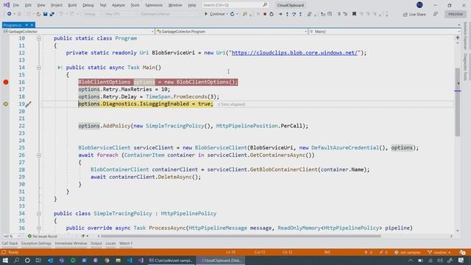Switch to the Locals tab
This screenshot has width=471, height=265.
pyautogui.click(x=110, y=244)
